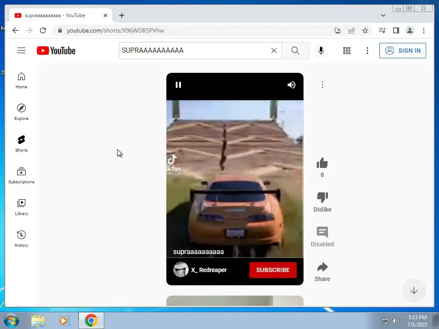The image size is (439, 329).
Task: Launch Windows Media Player from taskbar
Action: tap(64, 320)
